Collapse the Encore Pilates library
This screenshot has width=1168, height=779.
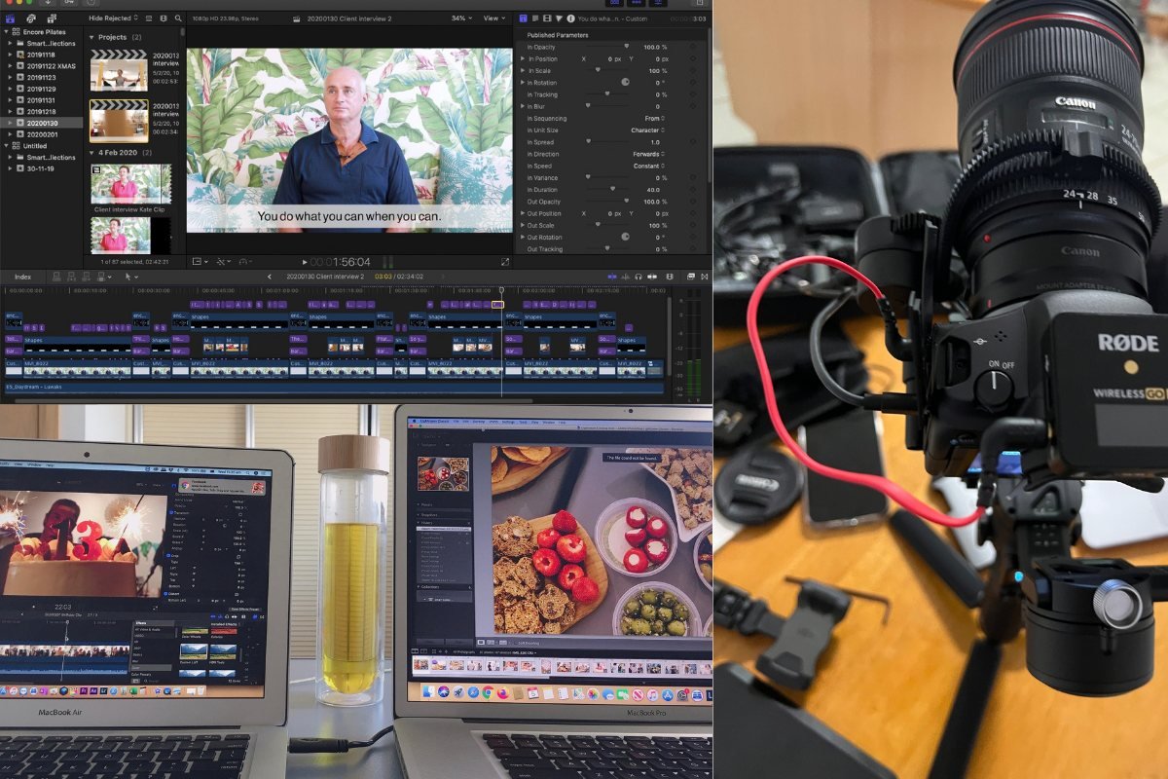coord(7,31)
